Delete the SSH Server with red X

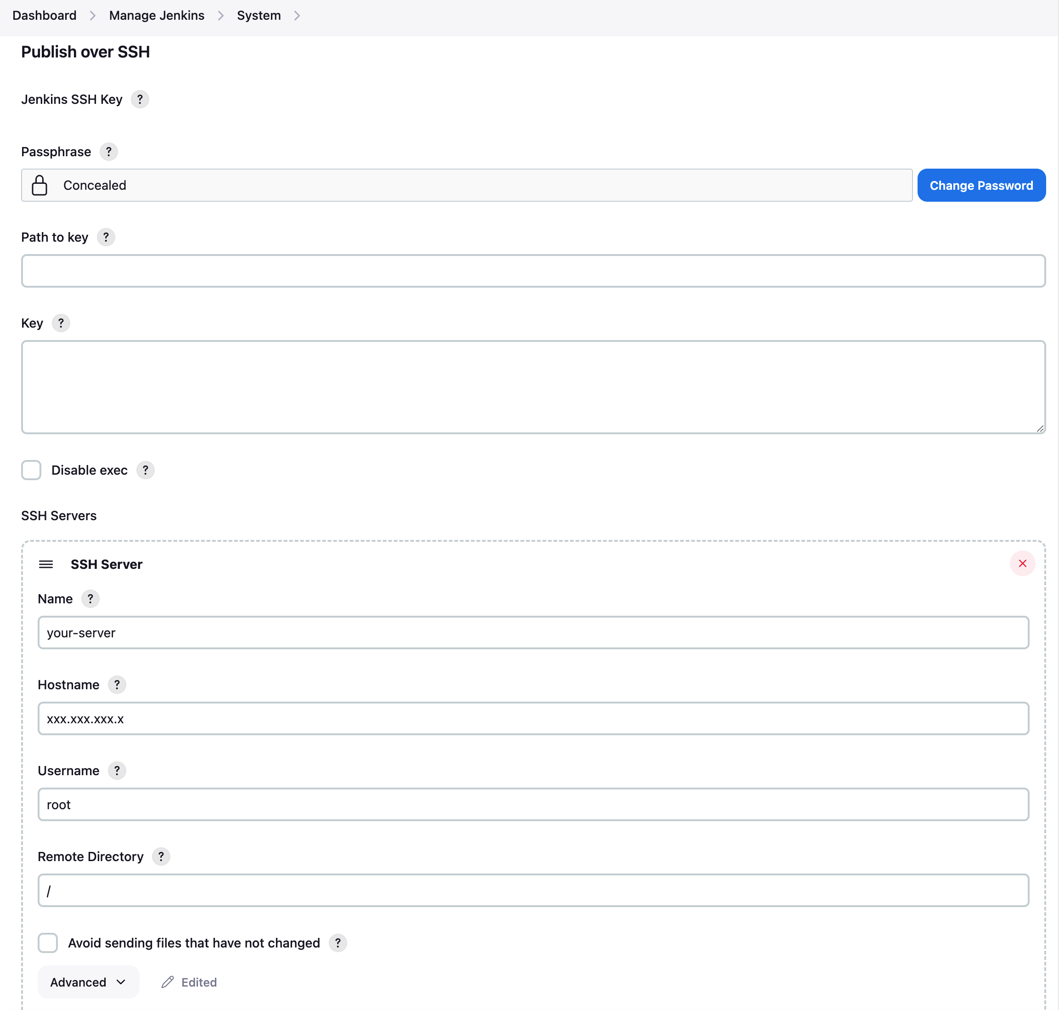[x=1022, y=564]
